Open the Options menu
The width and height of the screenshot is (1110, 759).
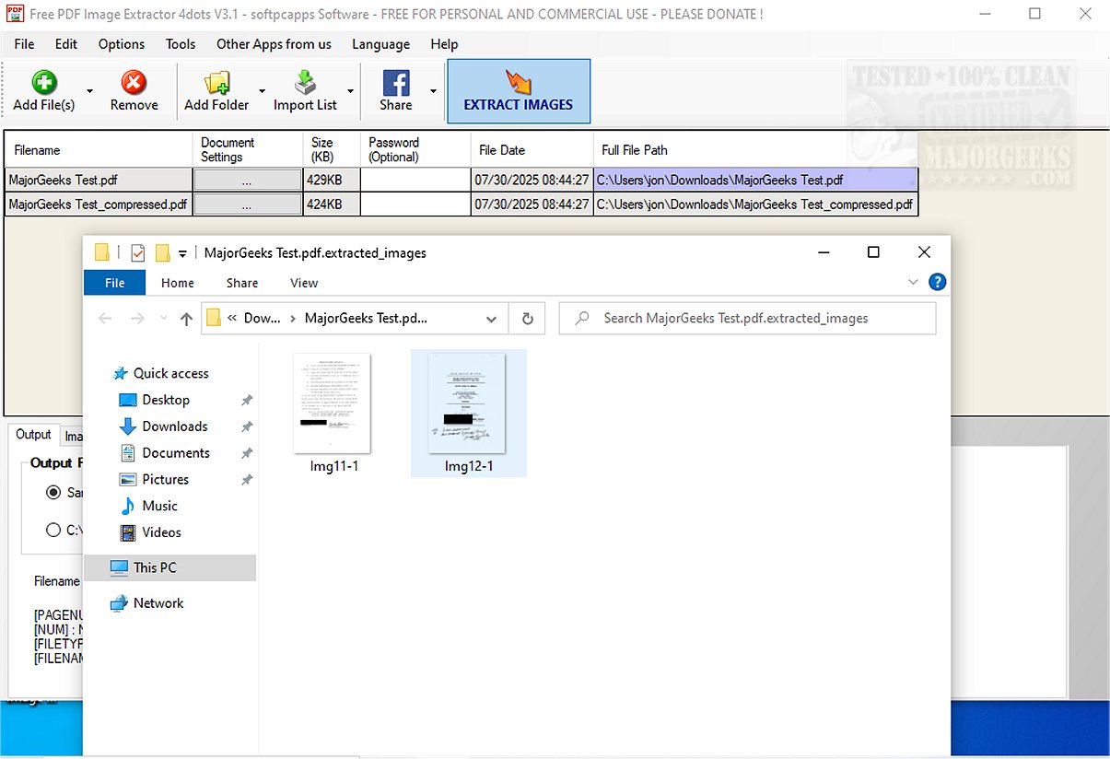(x=122, y=44)
